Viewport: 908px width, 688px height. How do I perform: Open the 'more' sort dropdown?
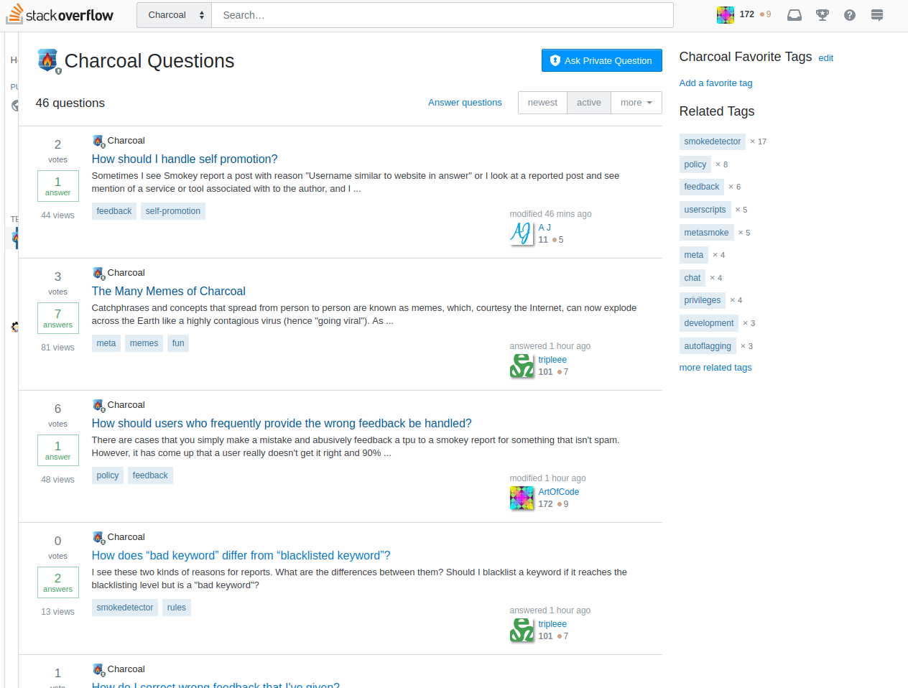tap(636, 103)
